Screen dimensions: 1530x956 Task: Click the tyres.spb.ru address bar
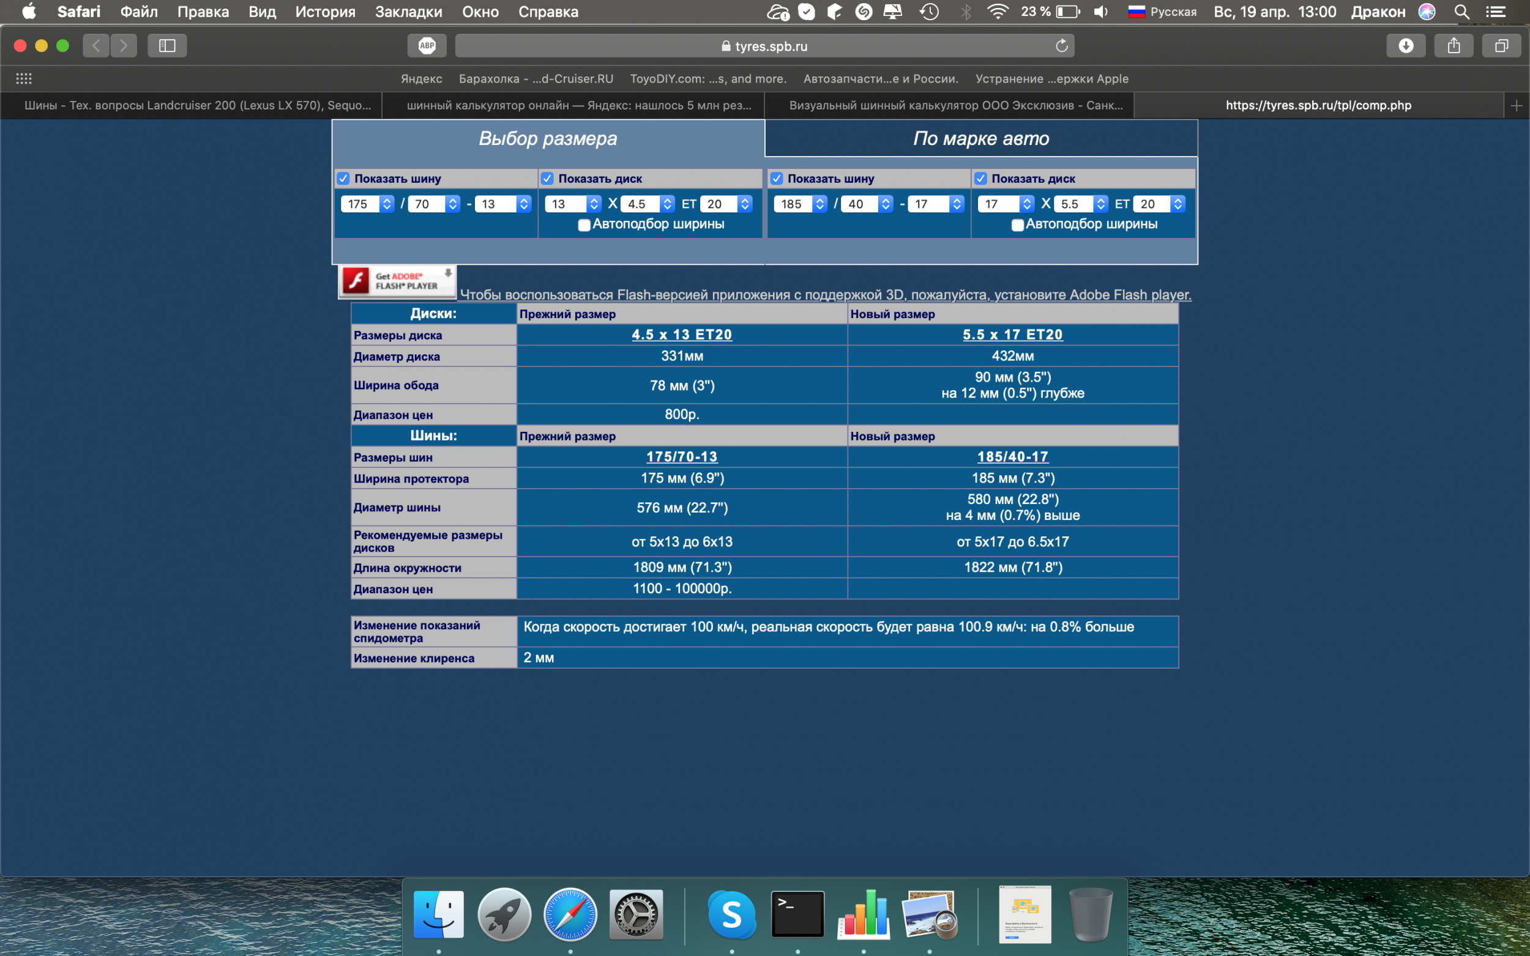[x=764, y=45]
